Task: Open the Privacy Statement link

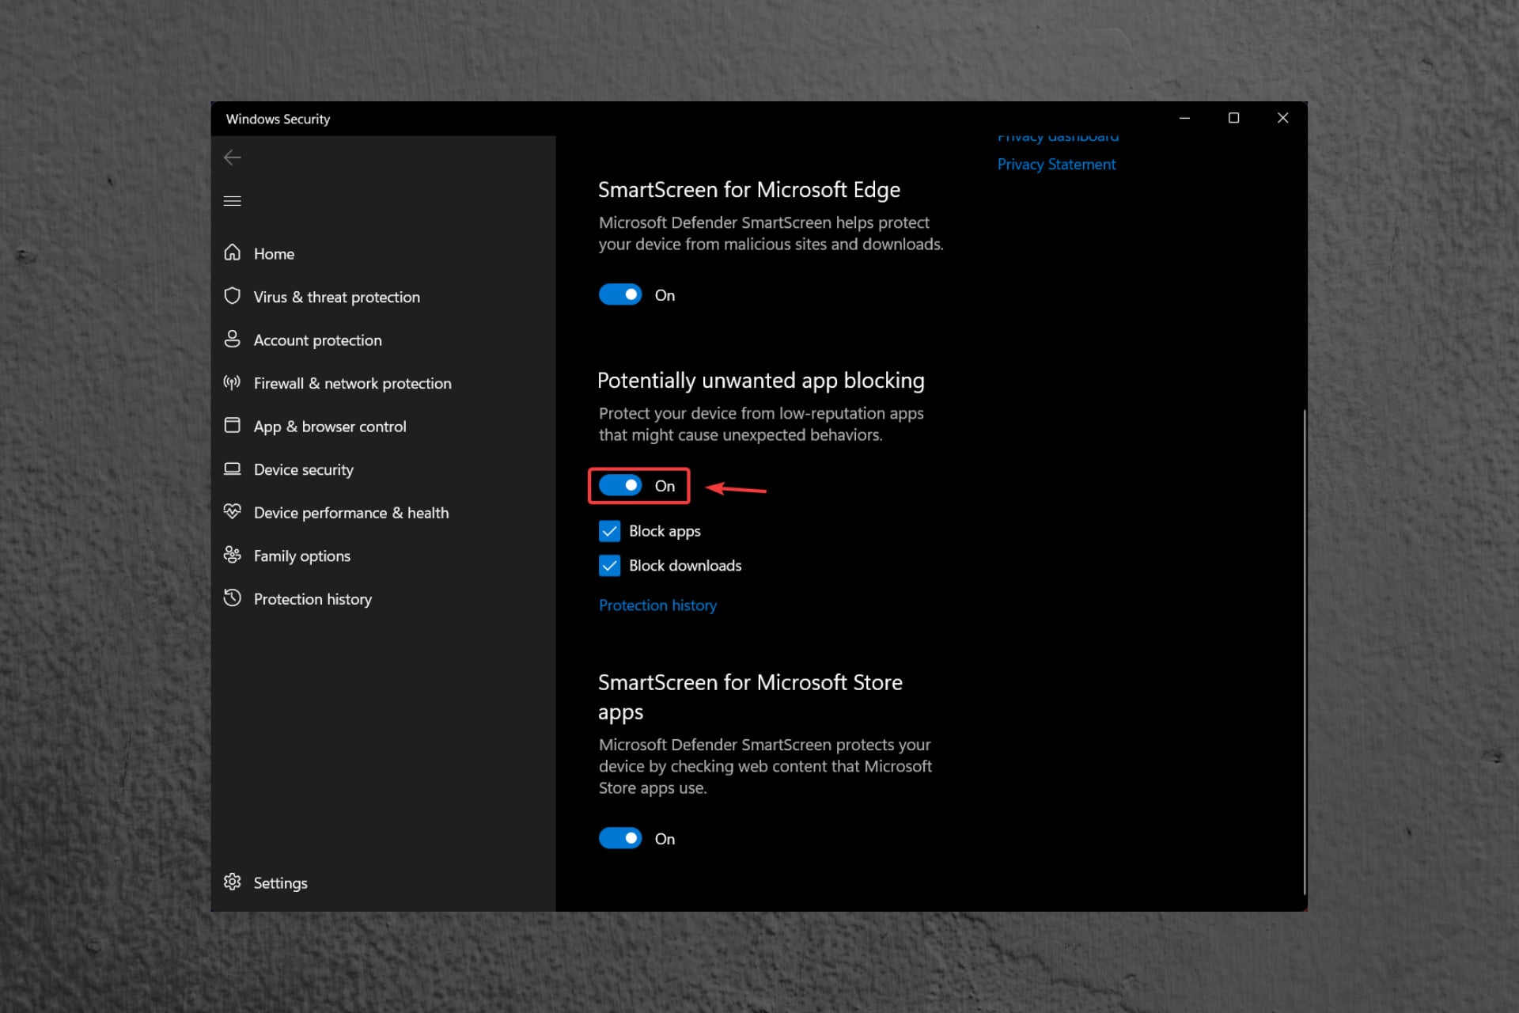Action: click(1056, 165)
